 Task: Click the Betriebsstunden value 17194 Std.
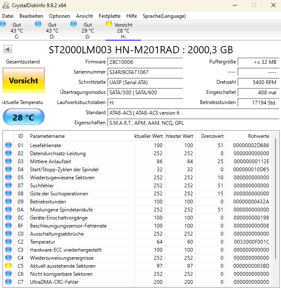pos(259,102)
